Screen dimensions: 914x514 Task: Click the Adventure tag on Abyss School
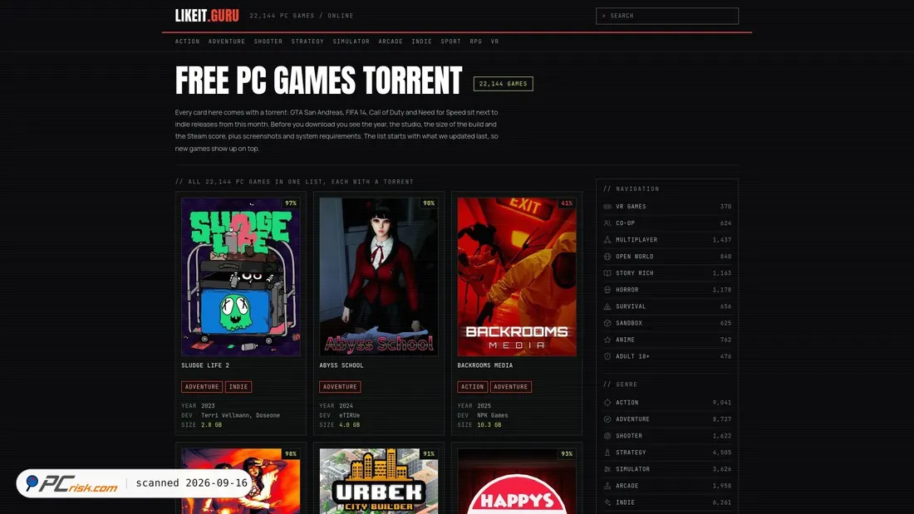pyautogui.click(x=340, y=387)
